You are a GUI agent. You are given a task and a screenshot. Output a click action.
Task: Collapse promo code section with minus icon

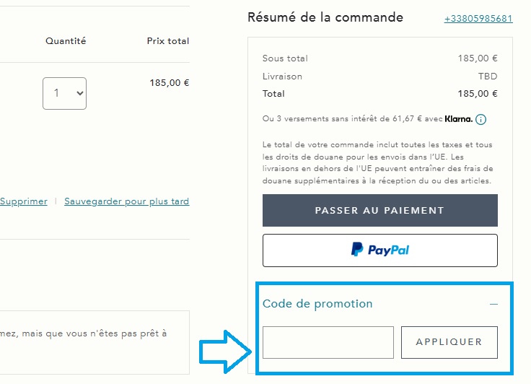(493, 304)
